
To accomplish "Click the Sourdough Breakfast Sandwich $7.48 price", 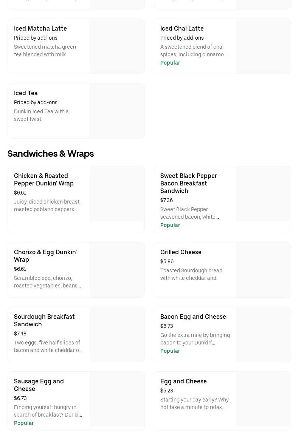I will click(x=20, y=334).
